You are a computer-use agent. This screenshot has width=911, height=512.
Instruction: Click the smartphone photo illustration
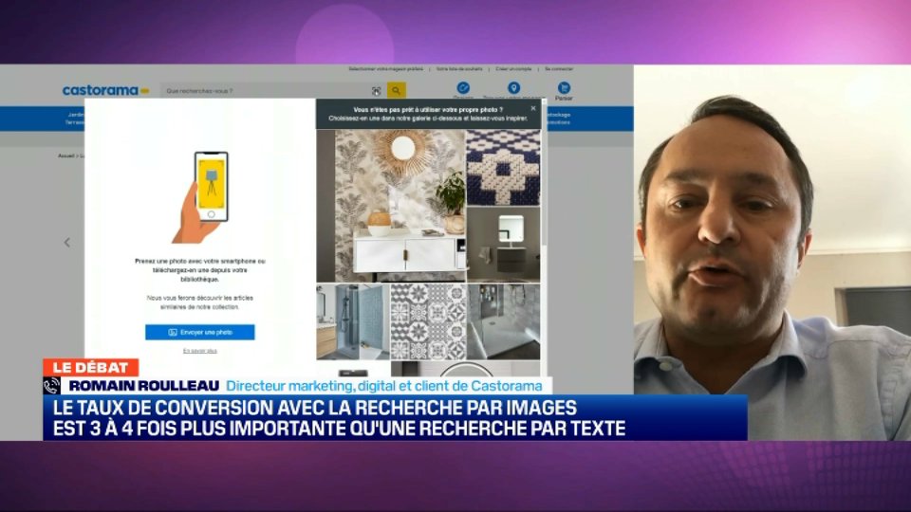201,197
